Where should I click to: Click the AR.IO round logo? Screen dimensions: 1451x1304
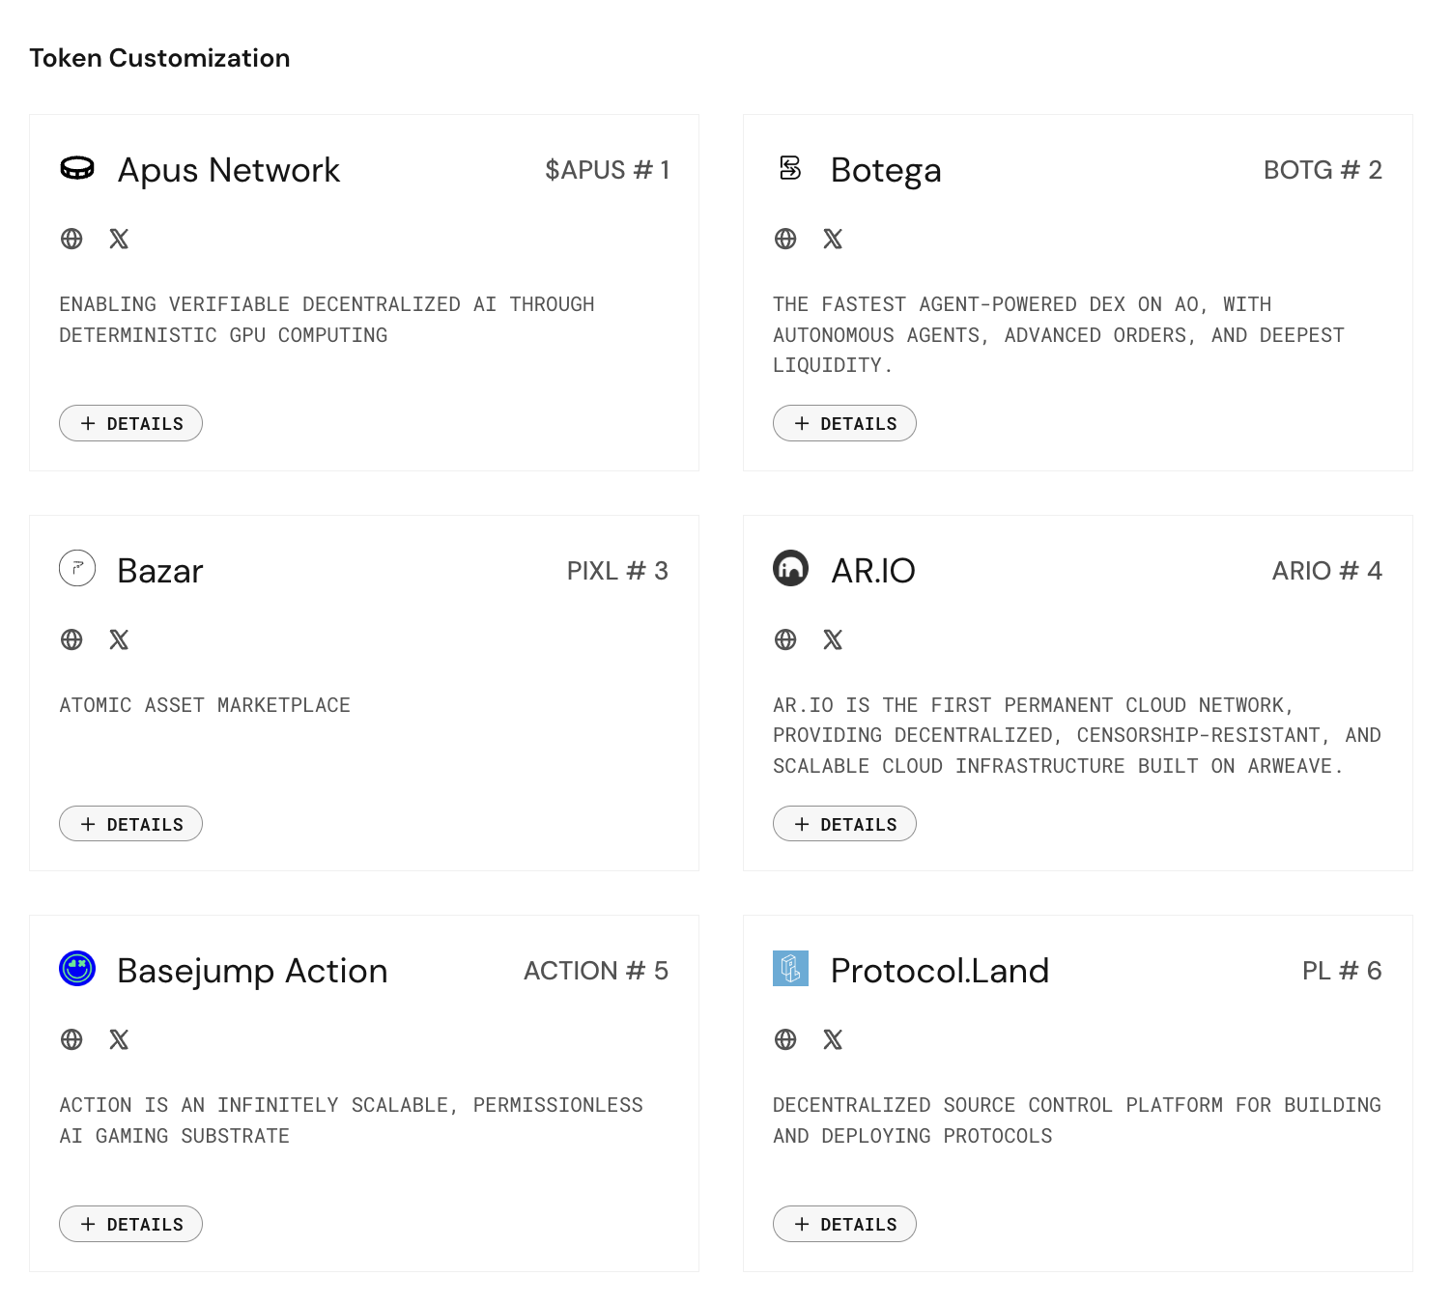point(790,568)
